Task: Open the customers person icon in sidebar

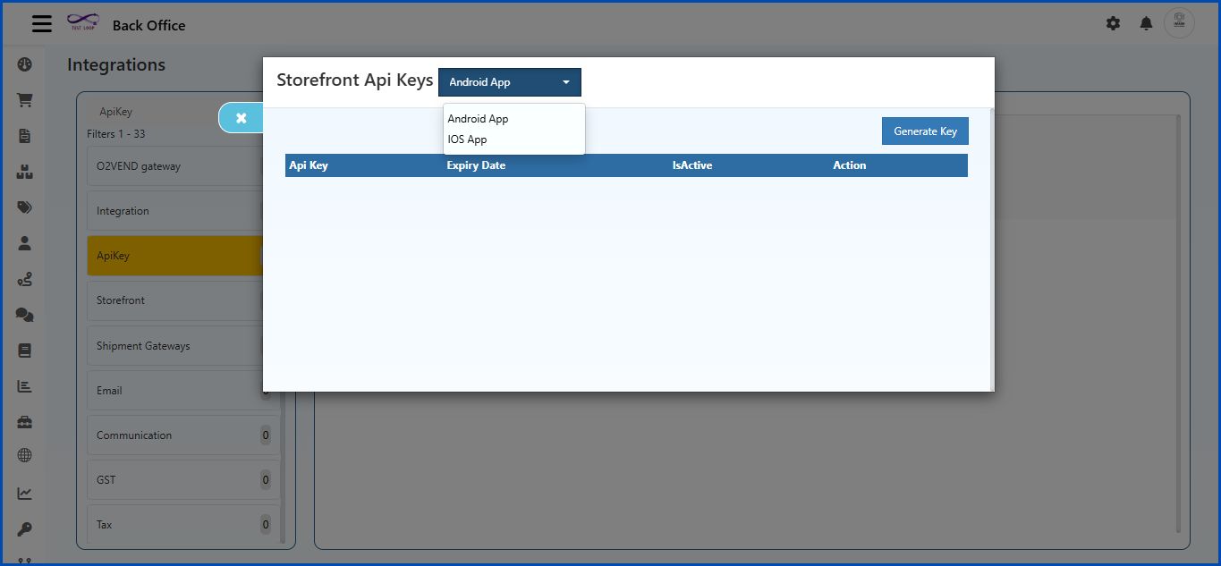Action: (24, 242)
